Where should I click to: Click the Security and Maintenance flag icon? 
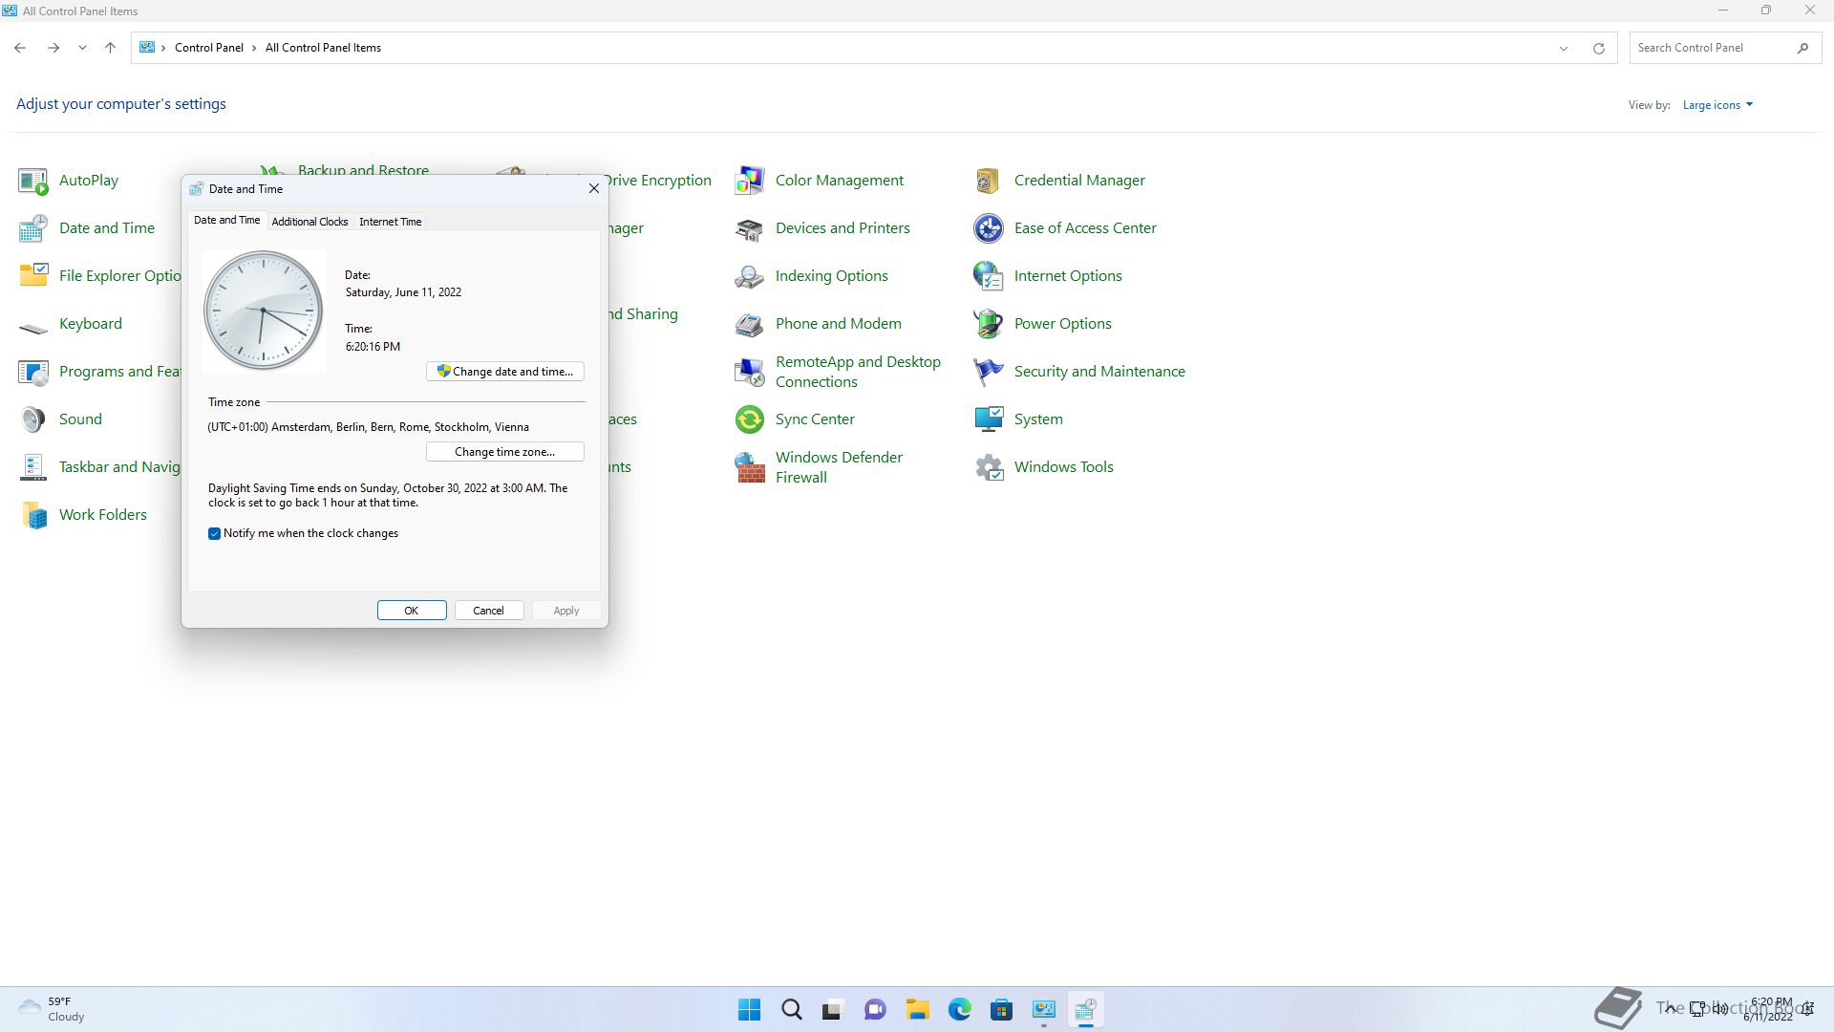click(x=989, y=372)
